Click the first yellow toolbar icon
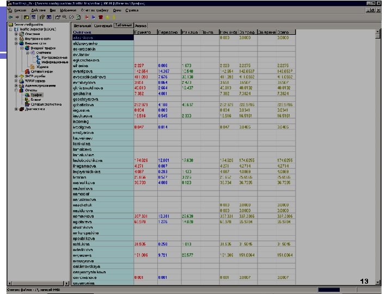 (x=107, y=17)
